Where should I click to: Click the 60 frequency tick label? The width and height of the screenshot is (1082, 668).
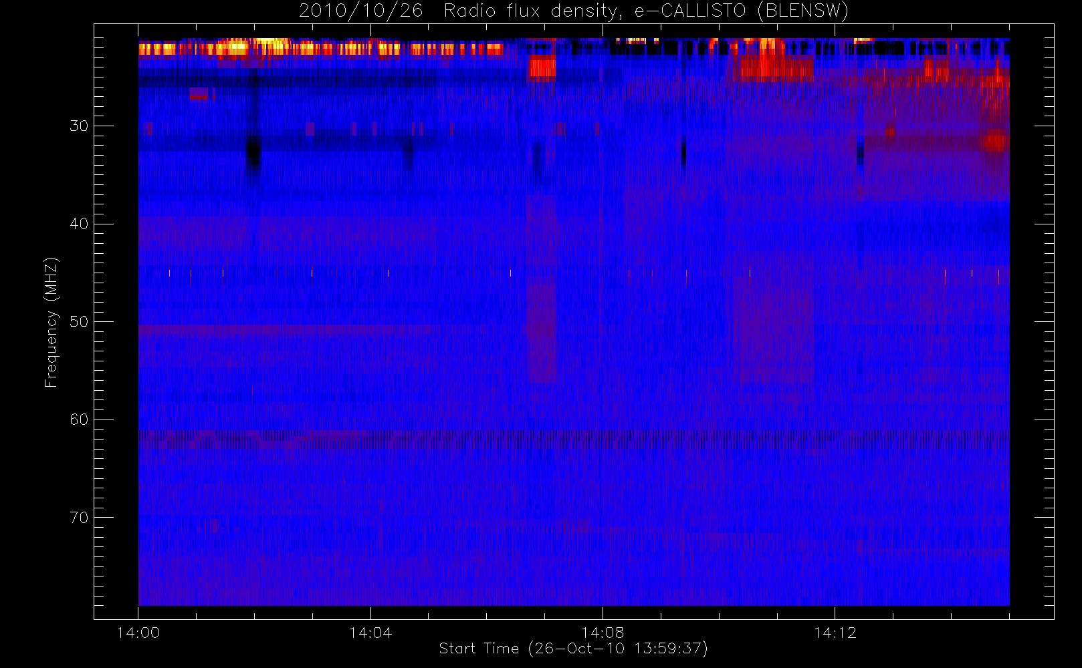(x=79, y=420)
